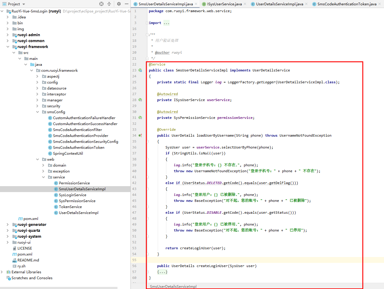This screenshot has height=289, width=384.
Task: Click loadUserByUsername method name
Action: point(215,135)
